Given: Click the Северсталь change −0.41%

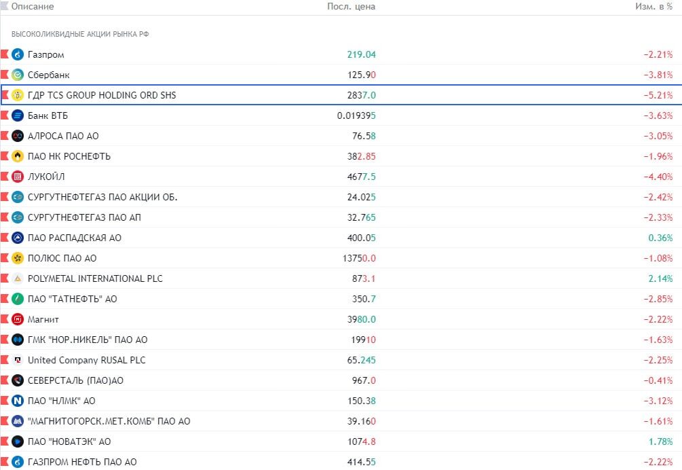Looking at the screenshot, I should click(x=658, y=380).
